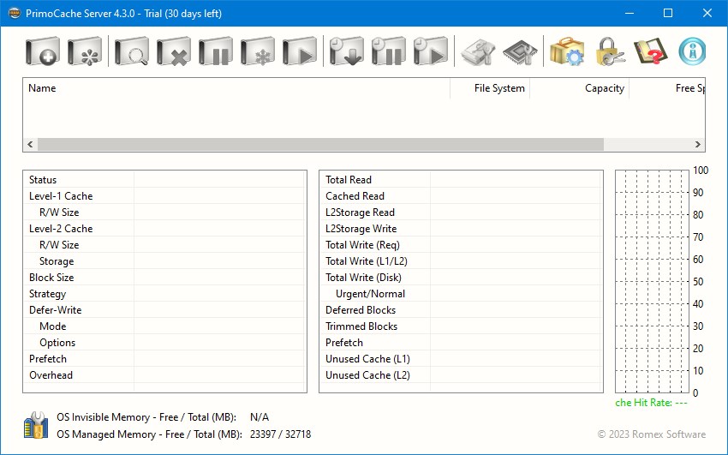Click the Storage row label
This screenshot has width=728, height=455.
pos(57,261)
